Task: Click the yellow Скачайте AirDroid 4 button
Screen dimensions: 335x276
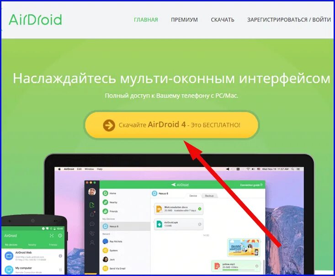Action: point(171,125)
